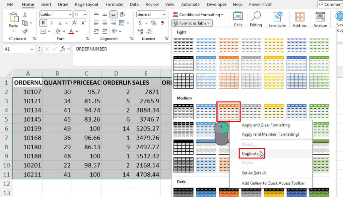Toggle Bold formatting

coord(43,23)
